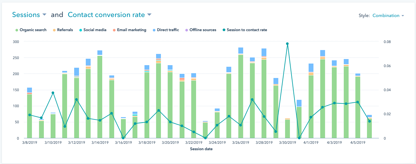Image resolution: width=416 pixels, height=164 pixels.
Task: Select the 3/26/2019 organic search bar
Action: pos(241,96)
